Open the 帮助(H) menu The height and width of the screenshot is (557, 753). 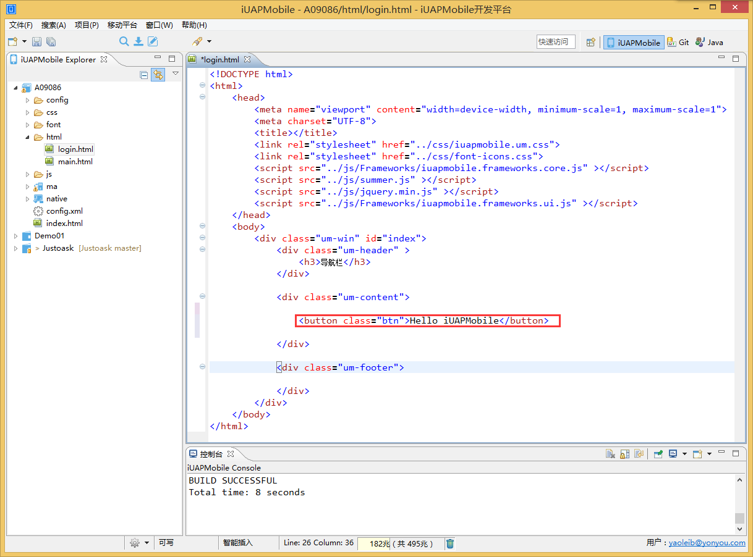(194, 25)
